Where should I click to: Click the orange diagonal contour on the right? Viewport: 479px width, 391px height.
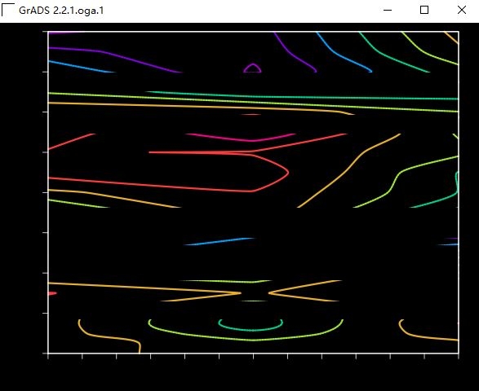pyautogui.click(x=348, y=171)
